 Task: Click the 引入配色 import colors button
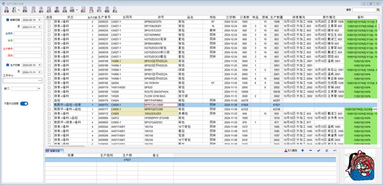(x=291, y=151)
